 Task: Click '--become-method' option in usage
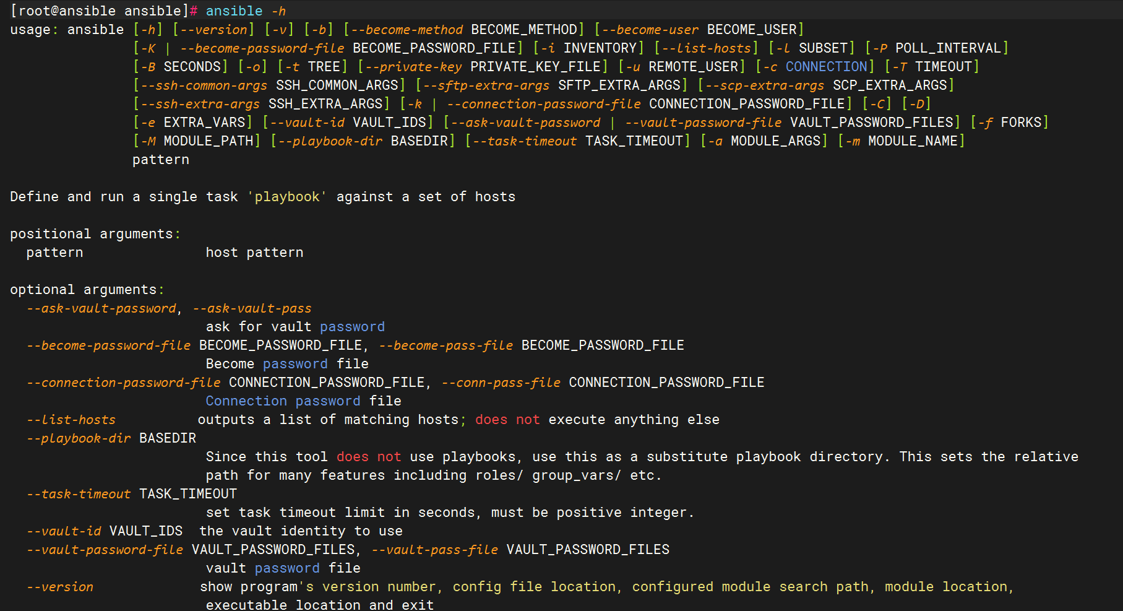point(407,30)
